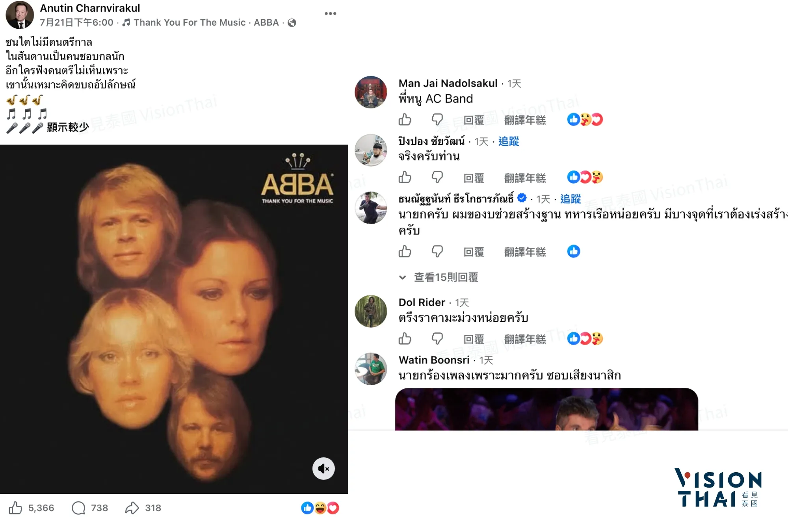Open the three-dot post options menu

(330, 13)
